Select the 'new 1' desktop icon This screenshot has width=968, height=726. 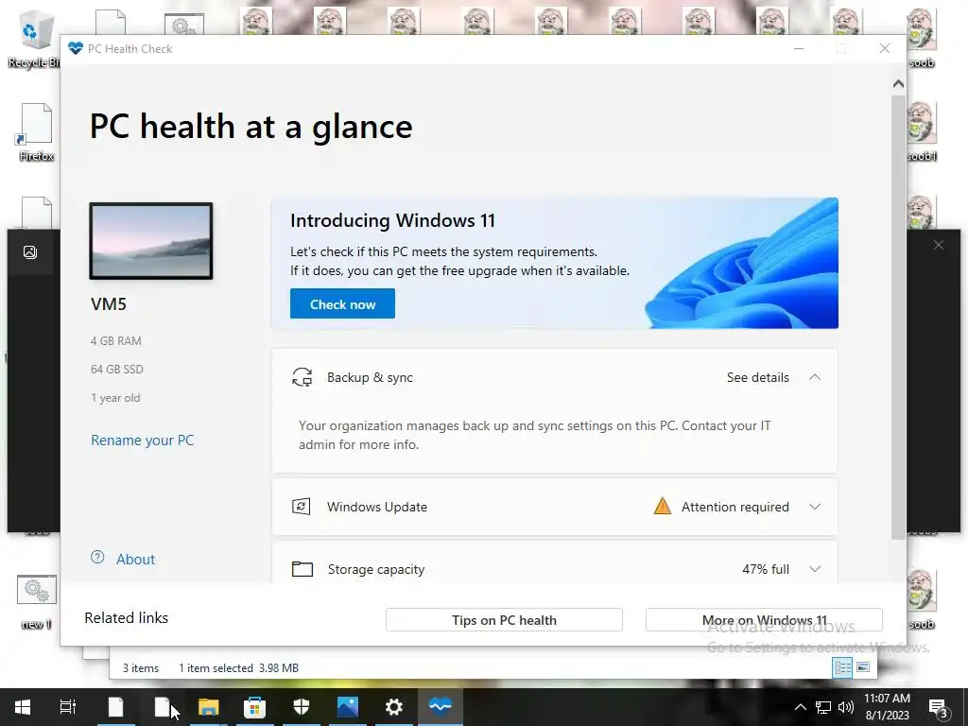click(37, 602)
